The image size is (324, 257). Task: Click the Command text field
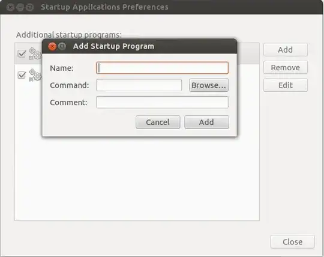(139, 85)
